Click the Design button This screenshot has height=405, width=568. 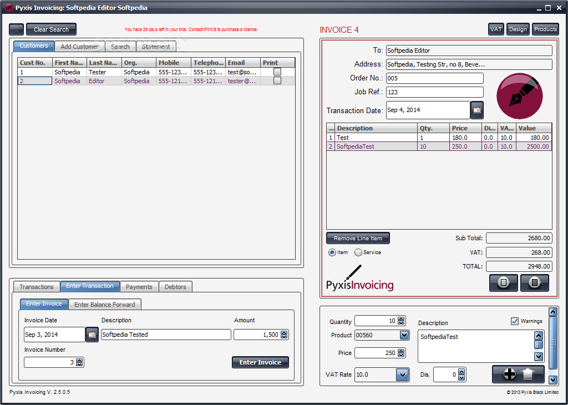518,29
